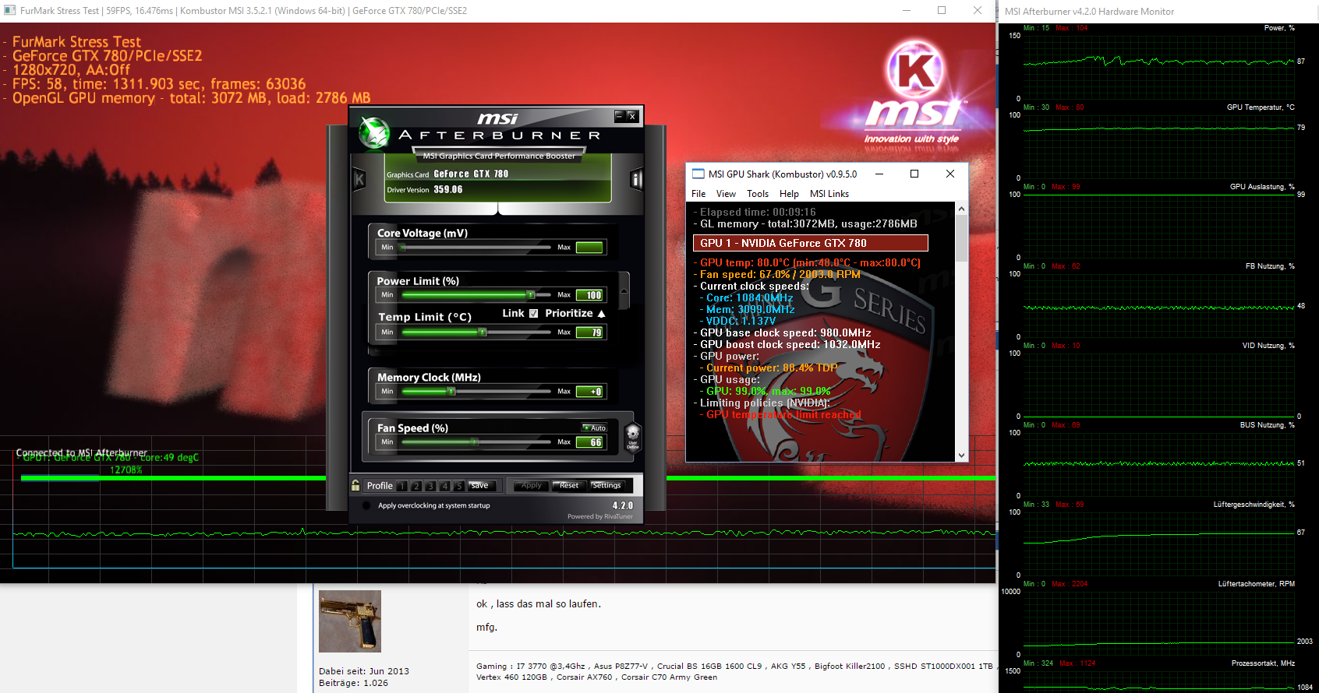Click the 'Dabei seit: Jun 2013' forum text
This screenshot has width=1319, height=693.
[x=364, y=671]
